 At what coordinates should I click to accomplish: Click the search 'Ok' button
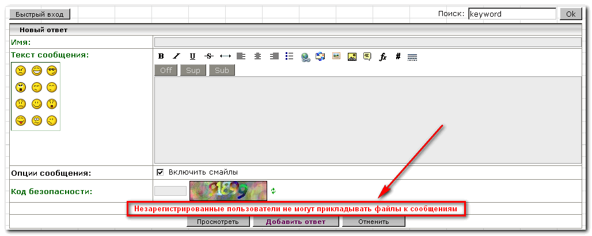(x=571, y=14)
